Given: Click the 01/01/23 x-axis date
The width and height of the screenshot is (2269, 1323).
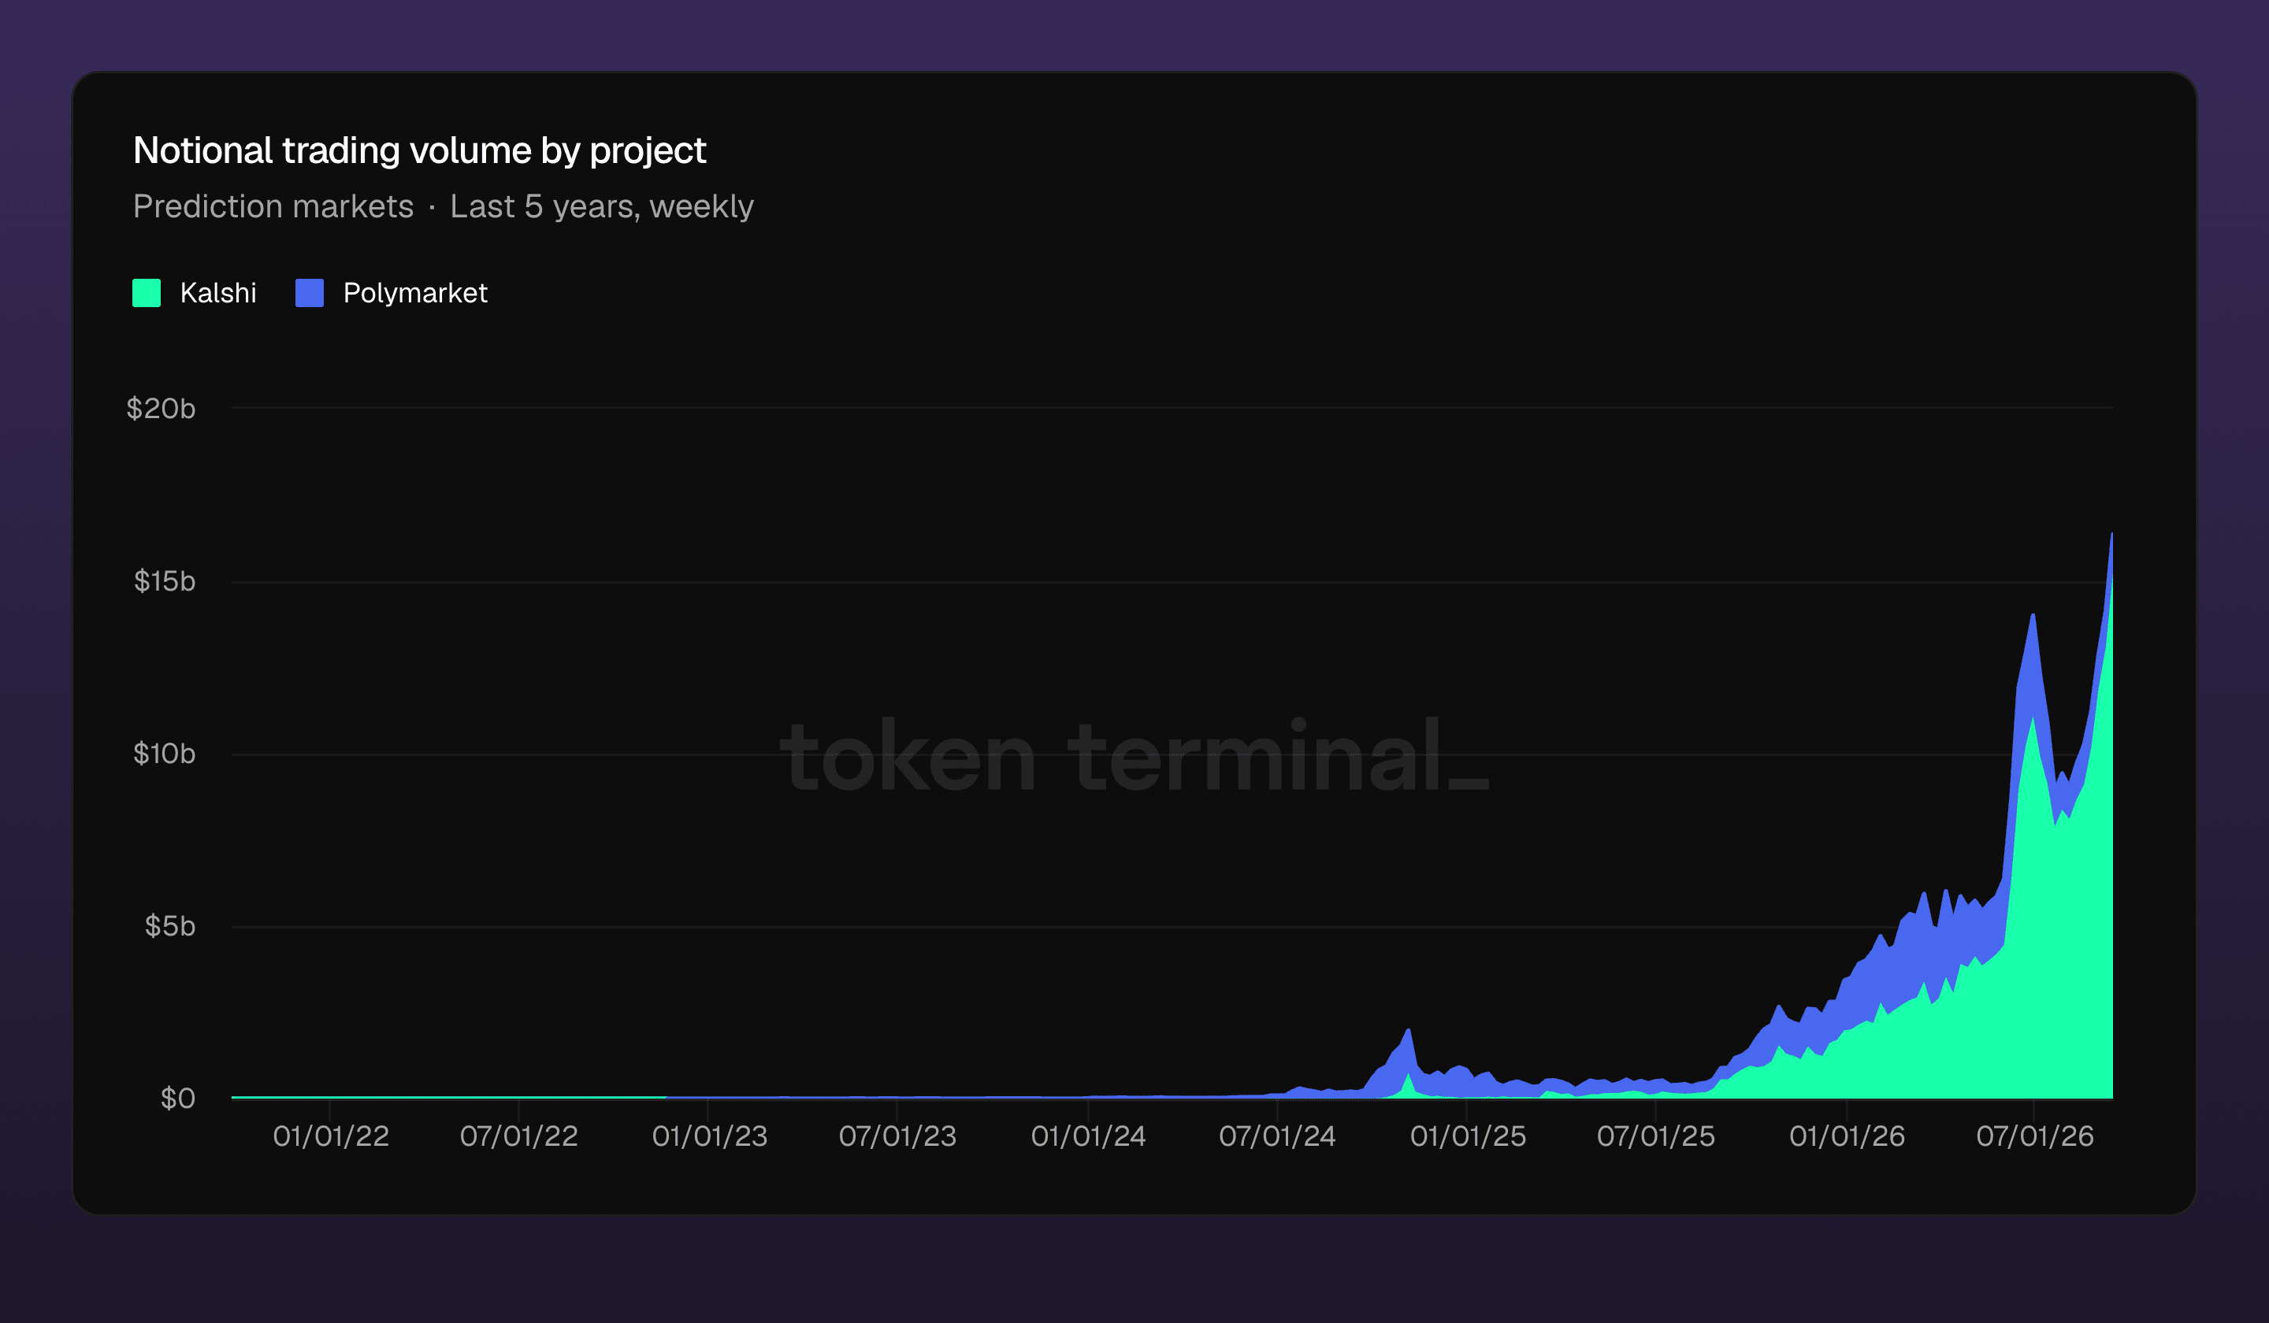Looking at the screenshot, I should click(711, 1136).
